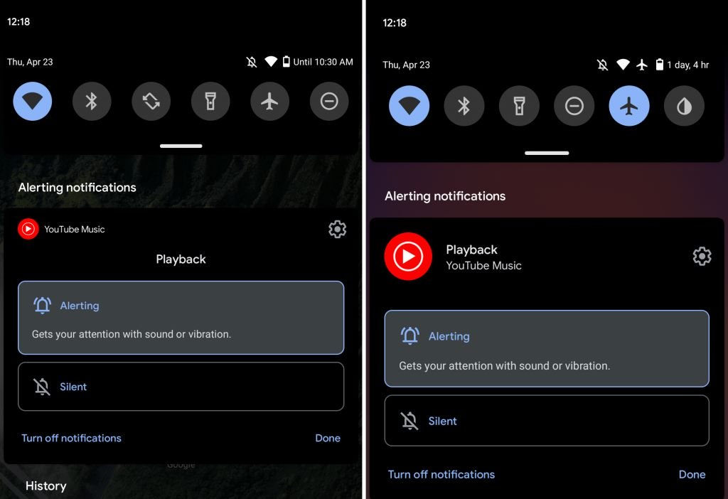Tap airplane status bar icon in right screenshot
Screen dimensions: 728x499
coord(642,65)
